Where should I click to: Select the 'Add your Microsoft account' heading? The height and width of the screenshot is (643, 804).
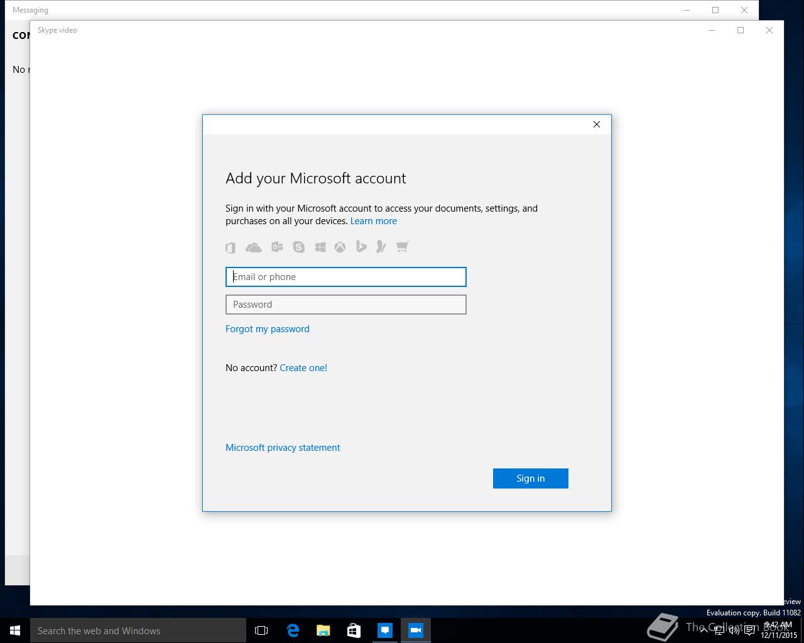[316, 178]
